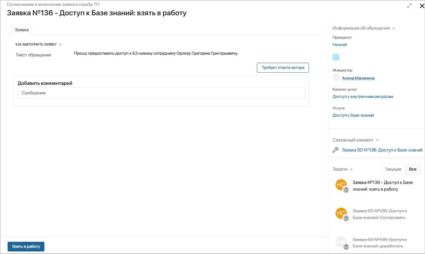Click the orange avatar of the active task
Screen dimensions: 425x254
[x=340, y=184]
